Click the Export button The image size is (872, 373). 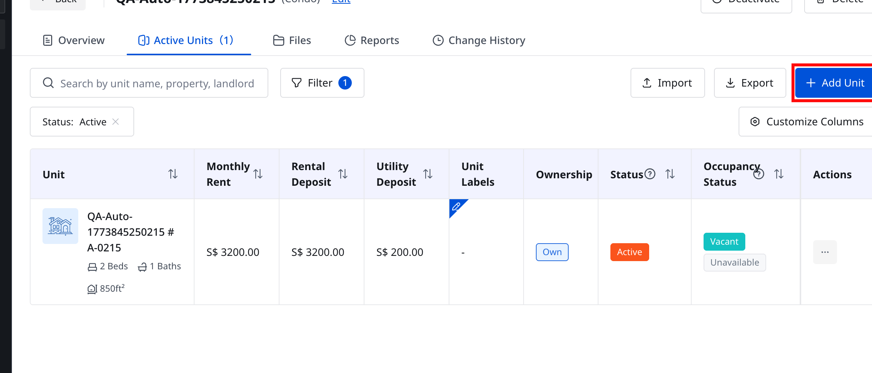tap(750, 83)
